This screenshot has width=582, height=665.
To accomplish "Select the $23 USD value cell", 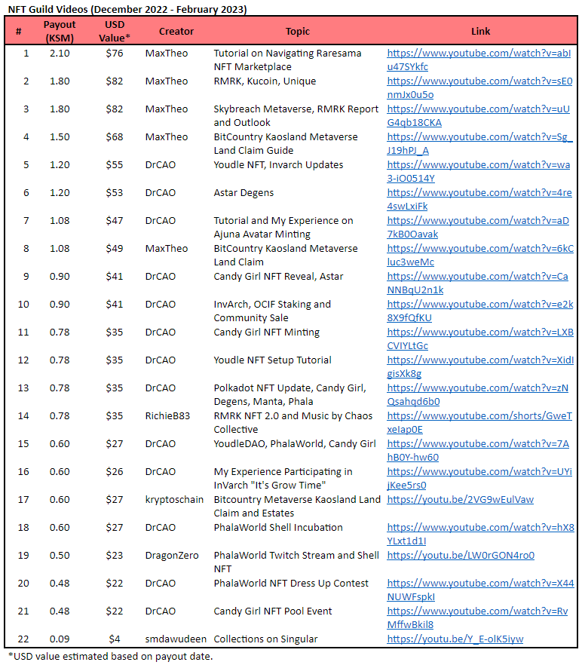I will point(115,556).
